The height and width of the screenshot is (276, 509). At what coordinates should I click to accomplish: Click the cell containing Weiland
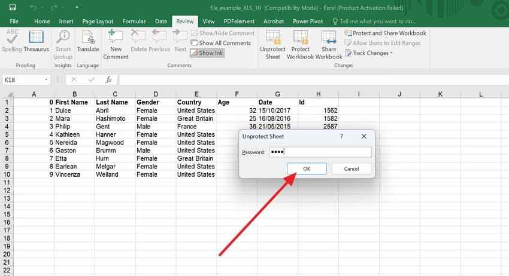coord(115,174)
